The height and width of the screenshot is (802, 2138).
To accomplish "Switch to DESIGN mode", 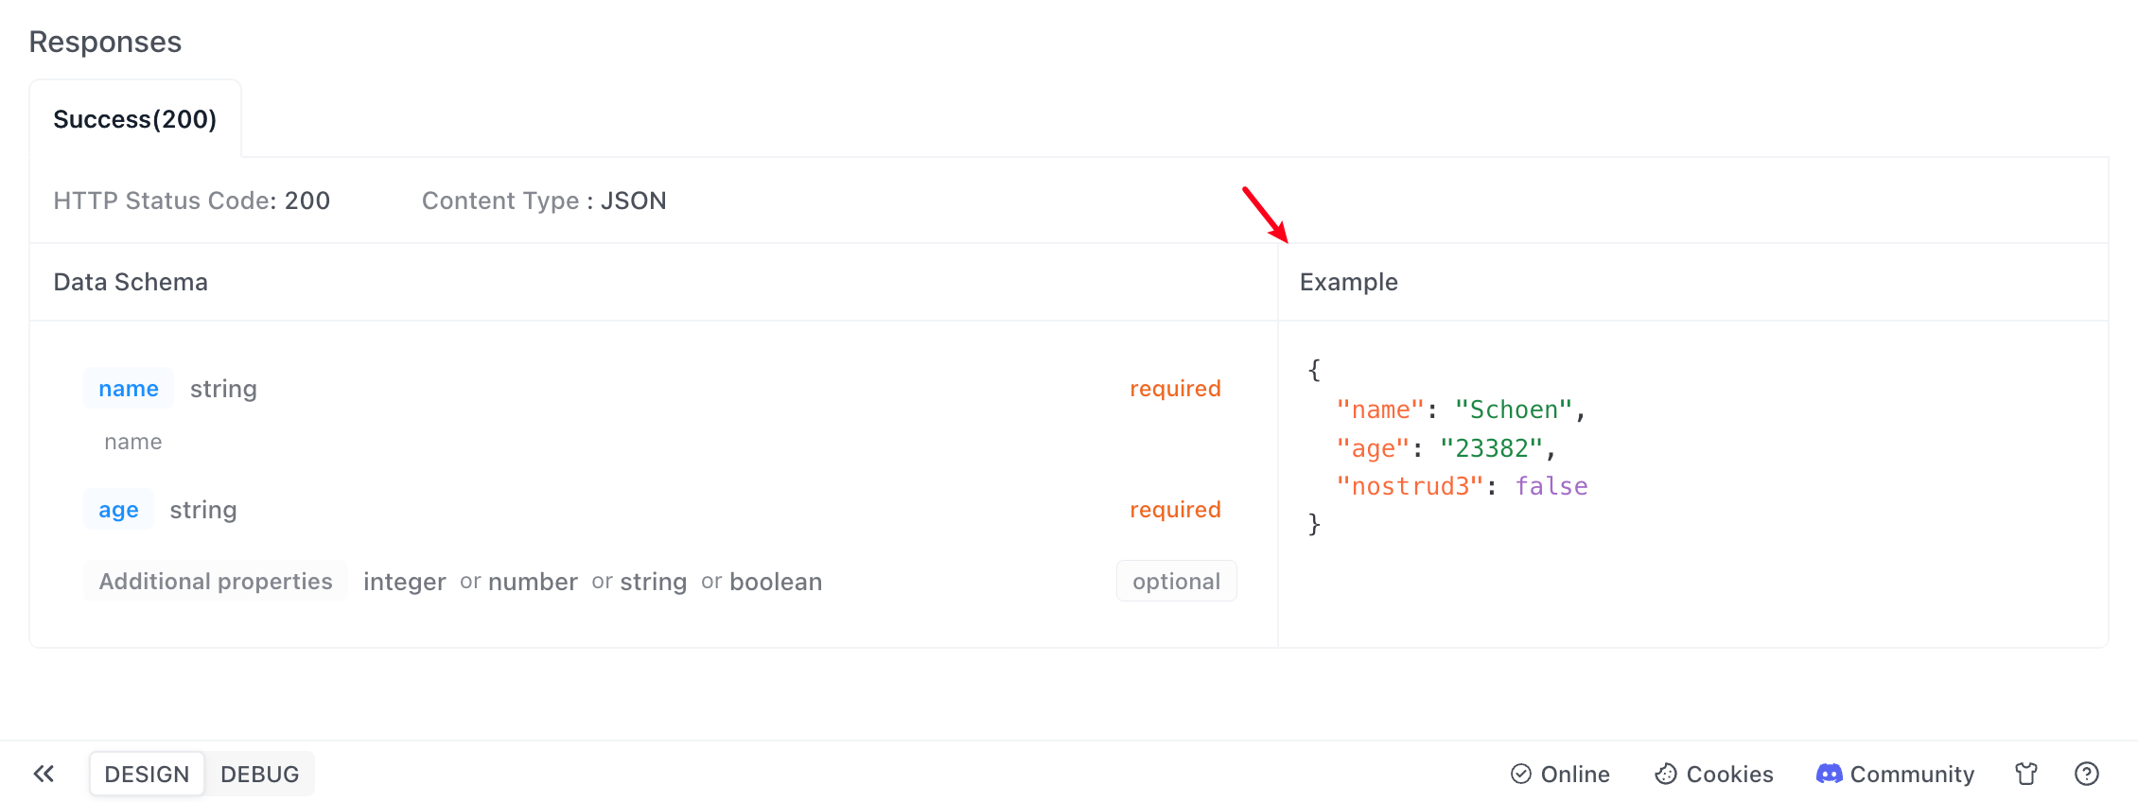I will pos(147,774).
